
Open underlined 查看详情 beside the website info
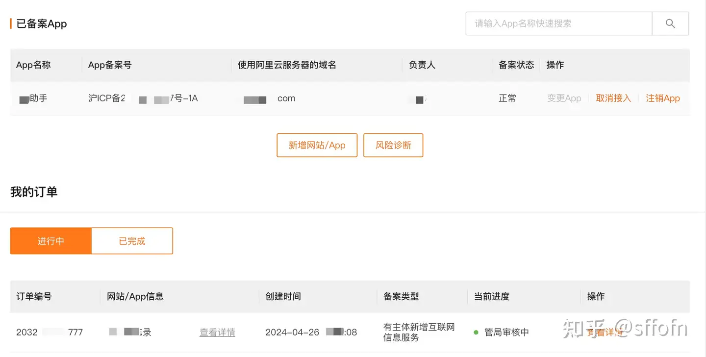[x=217, y=333]
